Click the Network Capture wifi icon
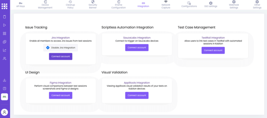 (166, 2)
